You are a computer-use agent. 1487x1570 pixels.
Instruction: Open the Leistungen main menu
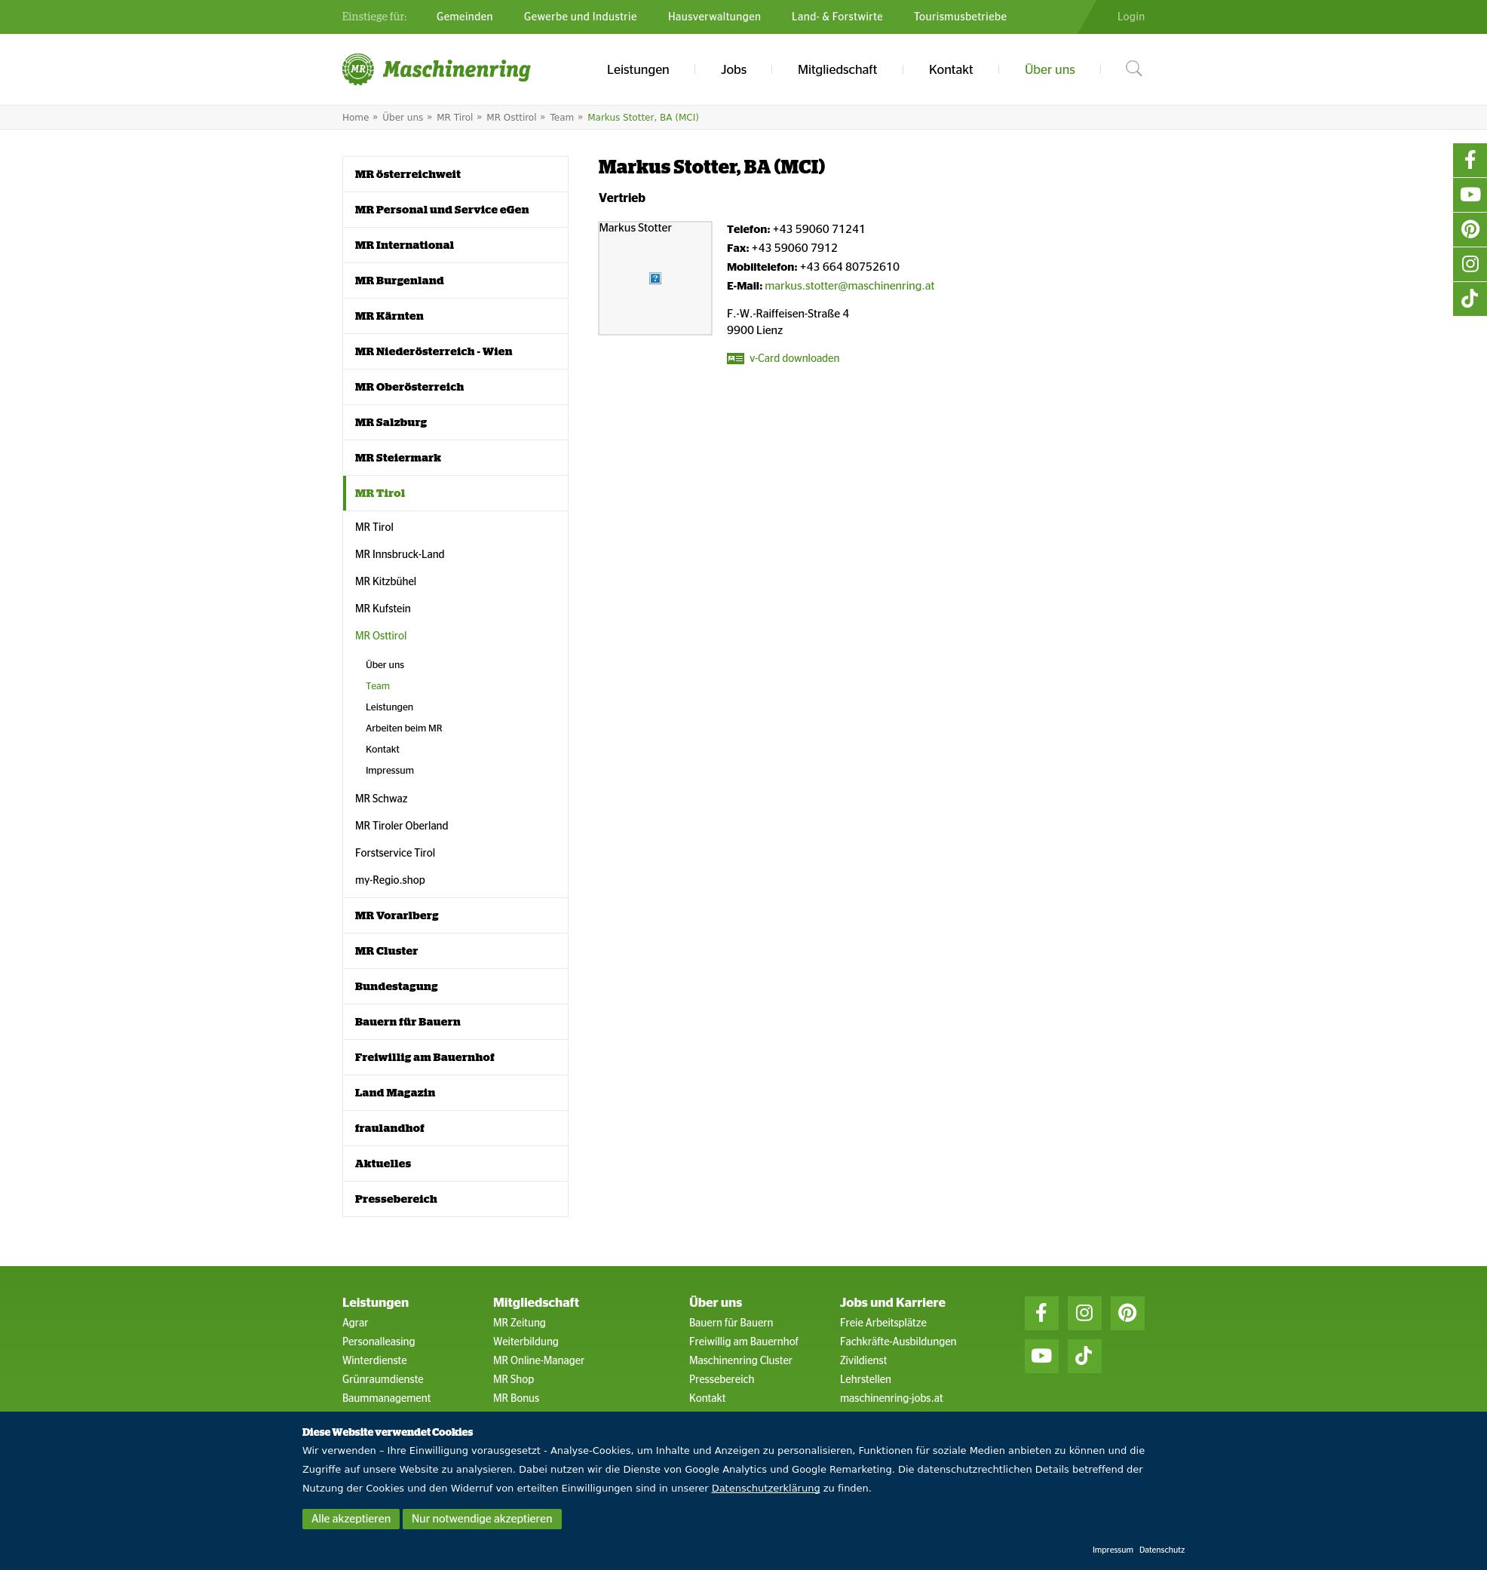[638, 69]
